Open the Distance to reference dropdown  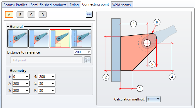click(83, 52)
